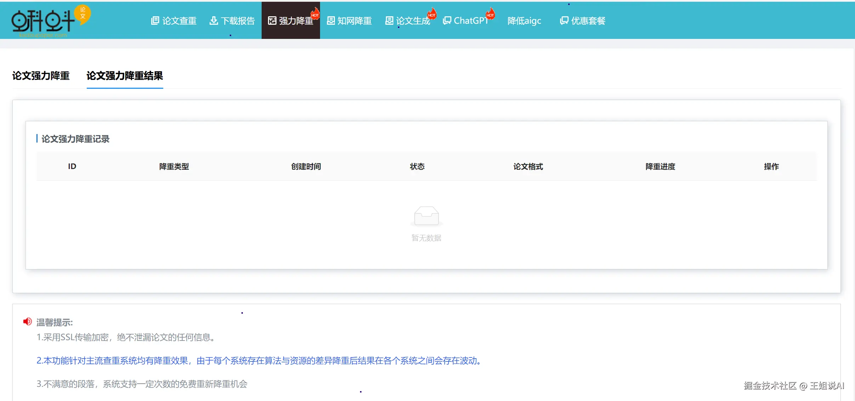This screenshot has width=855, height=401.
Task: Click the 操作 column header
Action: coord(771,167)
